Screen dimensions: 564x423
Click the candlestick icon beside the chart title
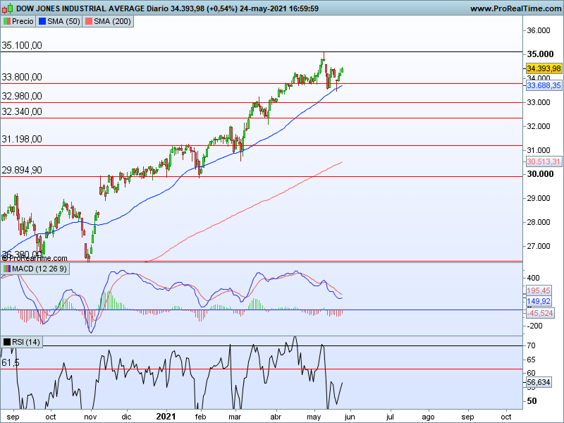coord(7,8)
